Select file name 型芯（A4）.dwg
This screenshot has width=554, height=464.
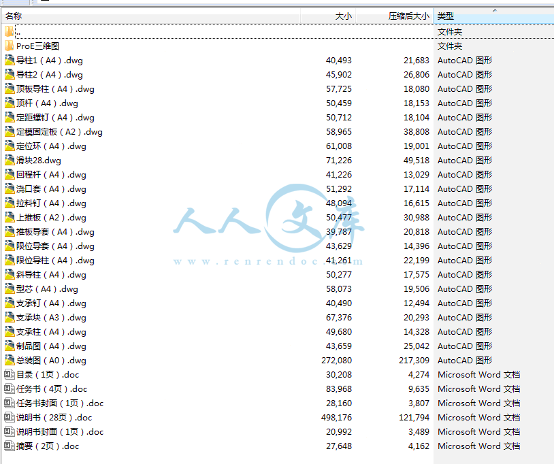[x=47, y=289]
